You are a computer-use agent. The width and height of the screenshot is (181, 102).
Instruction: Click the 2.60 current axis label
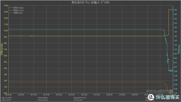pyautogui.click(x=175, y=14)
